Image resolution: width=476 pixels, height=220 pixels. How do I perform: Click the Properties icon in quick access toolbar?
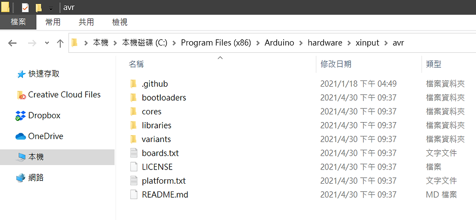[x=25, y=7]
